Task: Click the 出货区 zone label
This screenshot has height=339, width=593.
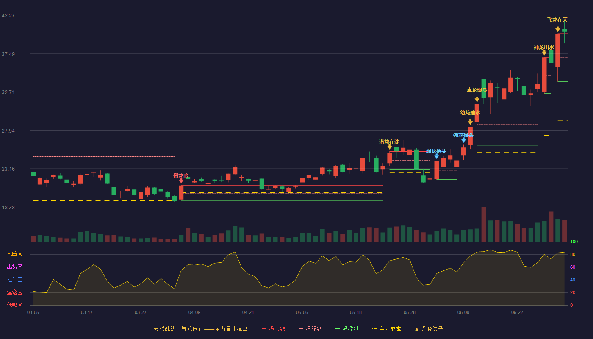Action: point(14,267)
